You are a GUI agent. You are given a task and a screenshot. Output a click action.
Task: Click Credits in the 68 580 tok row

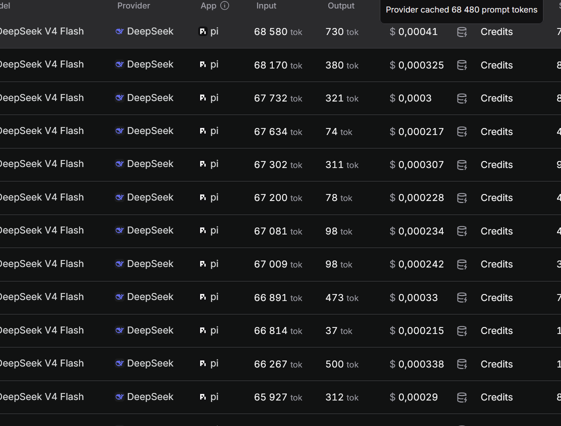(496, 32)
